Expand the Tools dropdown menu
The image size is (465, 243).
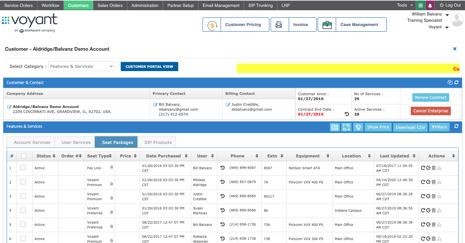404,5
